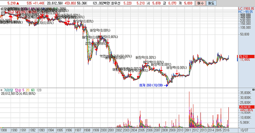
Task: Click the 매수 buy button
Action: coord(200,3)
